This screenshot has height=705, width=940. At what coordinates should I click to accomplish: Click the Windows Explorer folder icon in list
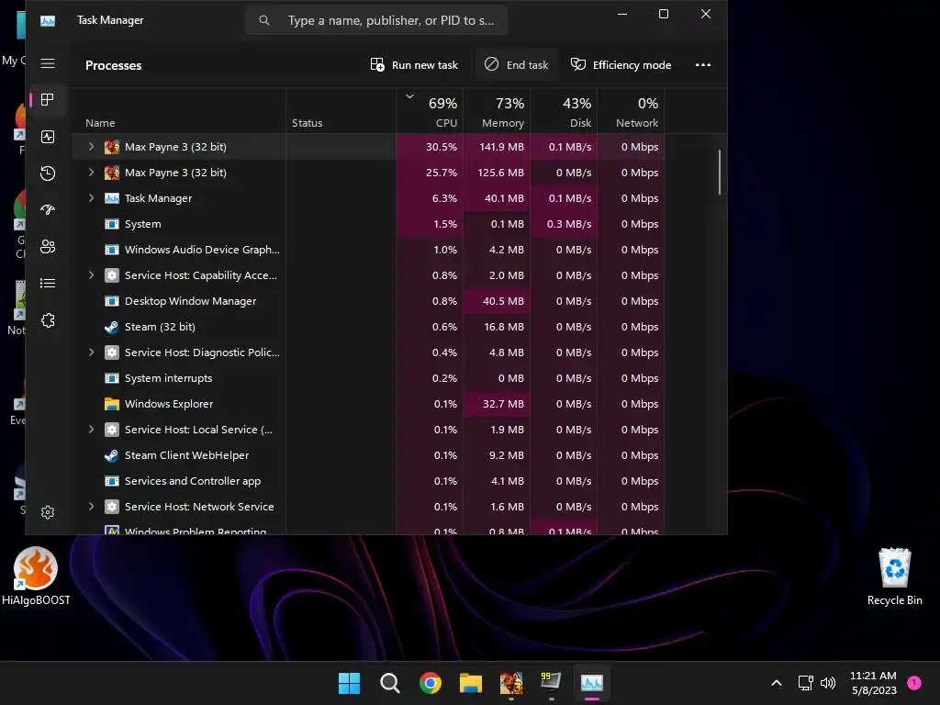pyautogui.click(x=111, y=404)
